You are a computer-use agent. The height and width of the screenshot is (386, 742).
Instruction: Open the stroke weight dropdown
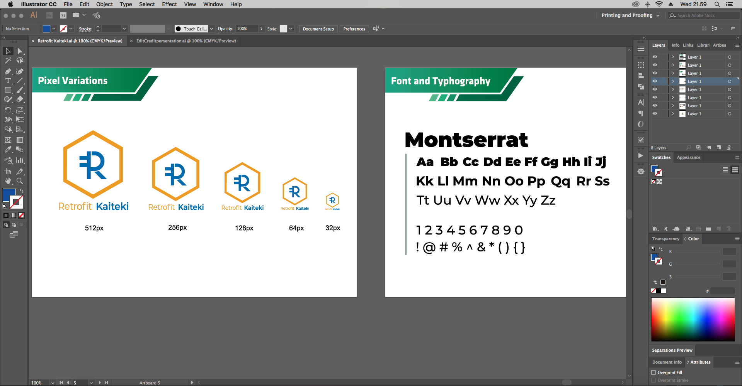click(124, 29)
